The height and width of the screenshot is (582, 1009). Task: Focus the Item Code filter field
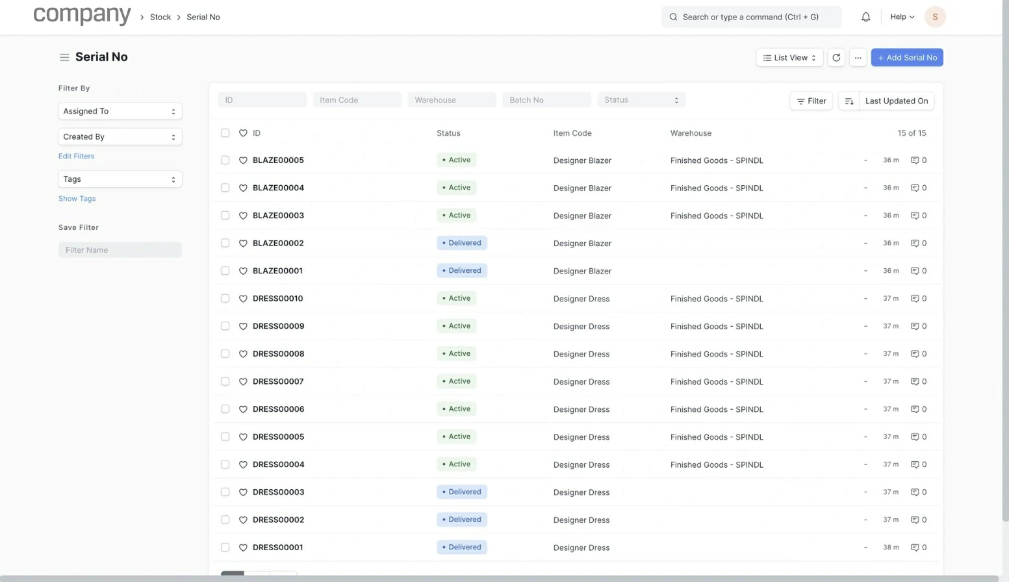tap(357, 100)
